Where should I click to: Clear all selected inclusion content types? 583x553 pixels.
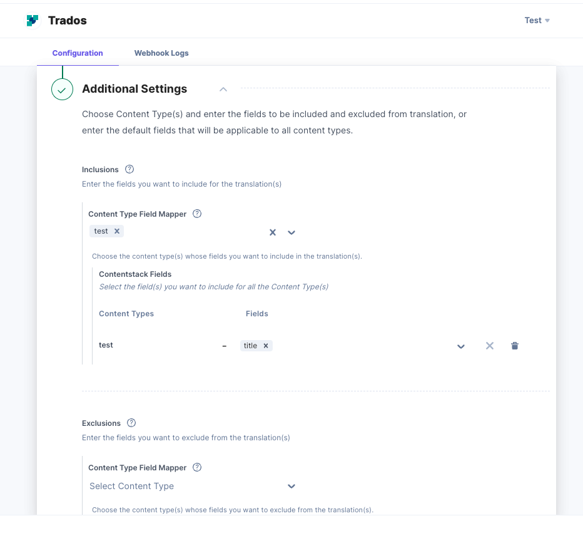coord(273,232)
